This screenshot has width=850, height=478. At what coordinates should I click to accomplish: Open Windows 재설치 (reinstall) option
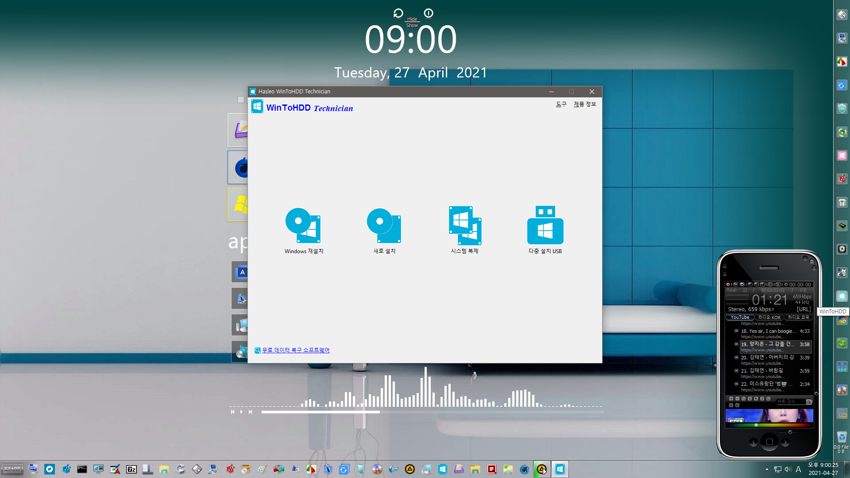[304, 230]
